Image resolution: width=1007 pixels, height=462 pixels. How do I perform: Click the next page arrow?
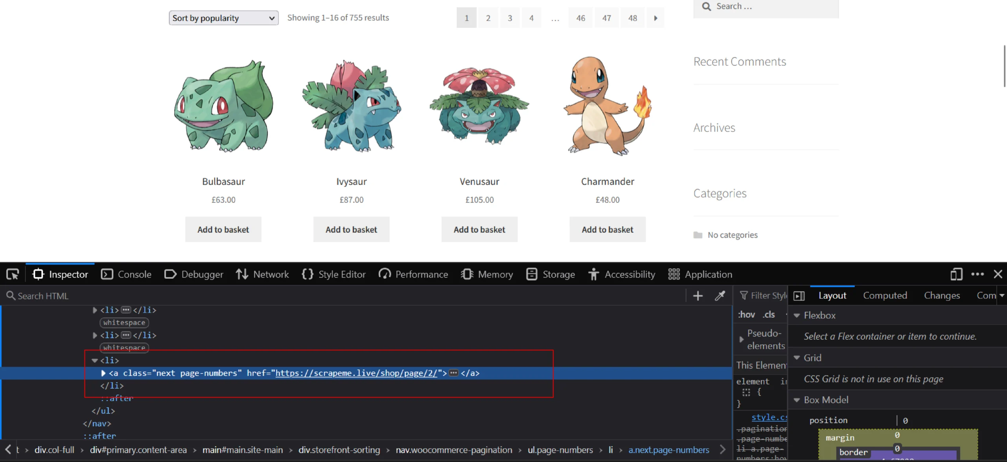(x=655, y=18)
